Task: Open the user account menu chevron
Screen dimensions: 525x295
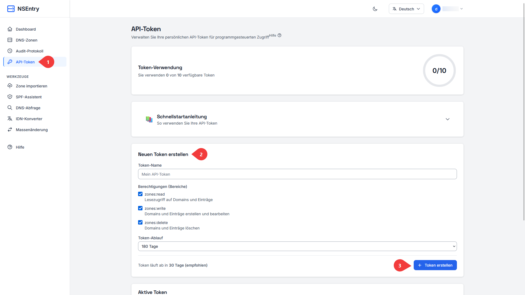Action: tap(462, 9)
